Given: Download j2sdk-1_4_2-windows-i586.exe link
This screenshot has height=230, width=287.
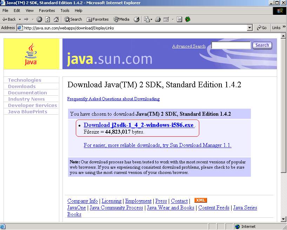Looking at the screenshot, I should tap(139, 125).
